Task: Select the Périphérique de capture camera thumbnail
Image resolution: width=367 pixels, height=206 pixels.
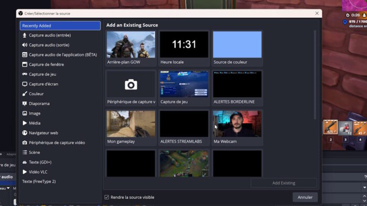Action: click(131, 84)
